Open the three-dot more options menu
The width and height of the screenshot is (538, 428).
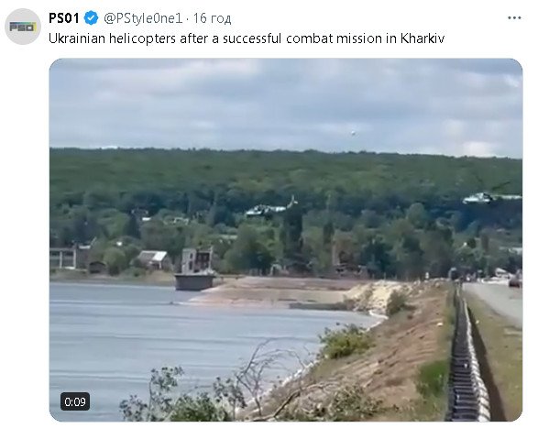[x=514, y=17]
